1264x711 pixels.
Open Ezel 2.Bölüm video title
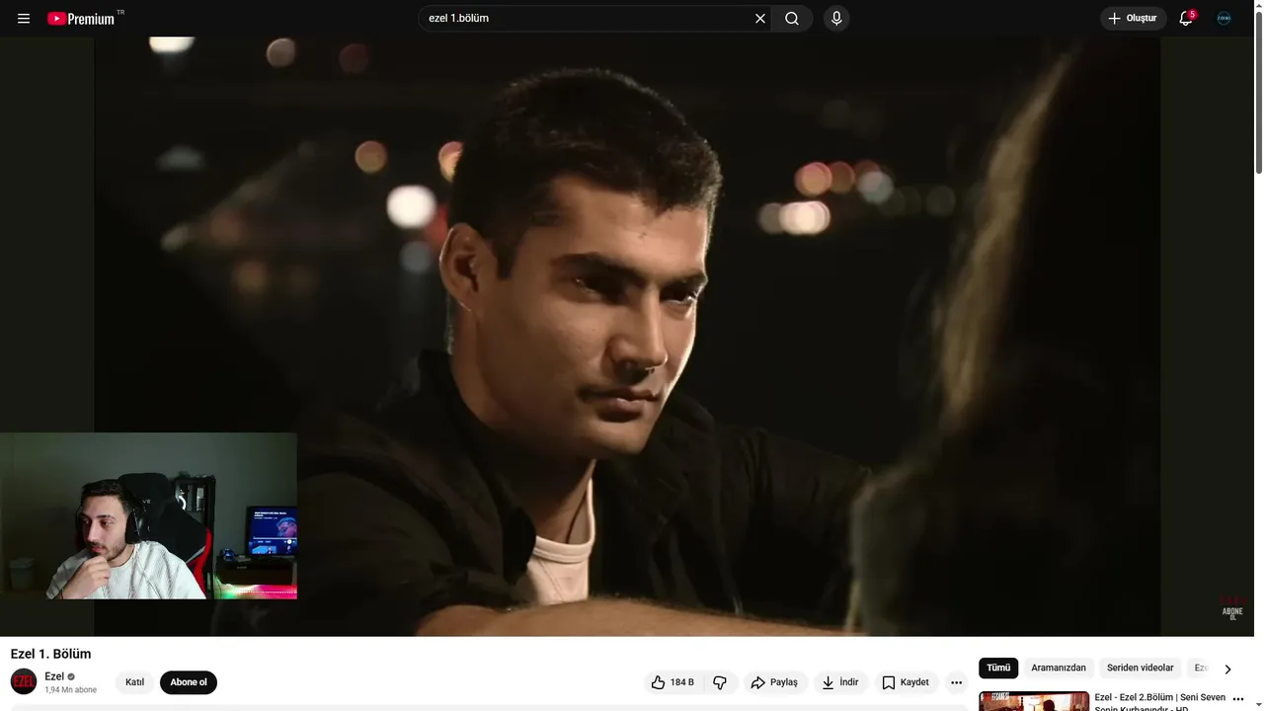(1159, 702)
